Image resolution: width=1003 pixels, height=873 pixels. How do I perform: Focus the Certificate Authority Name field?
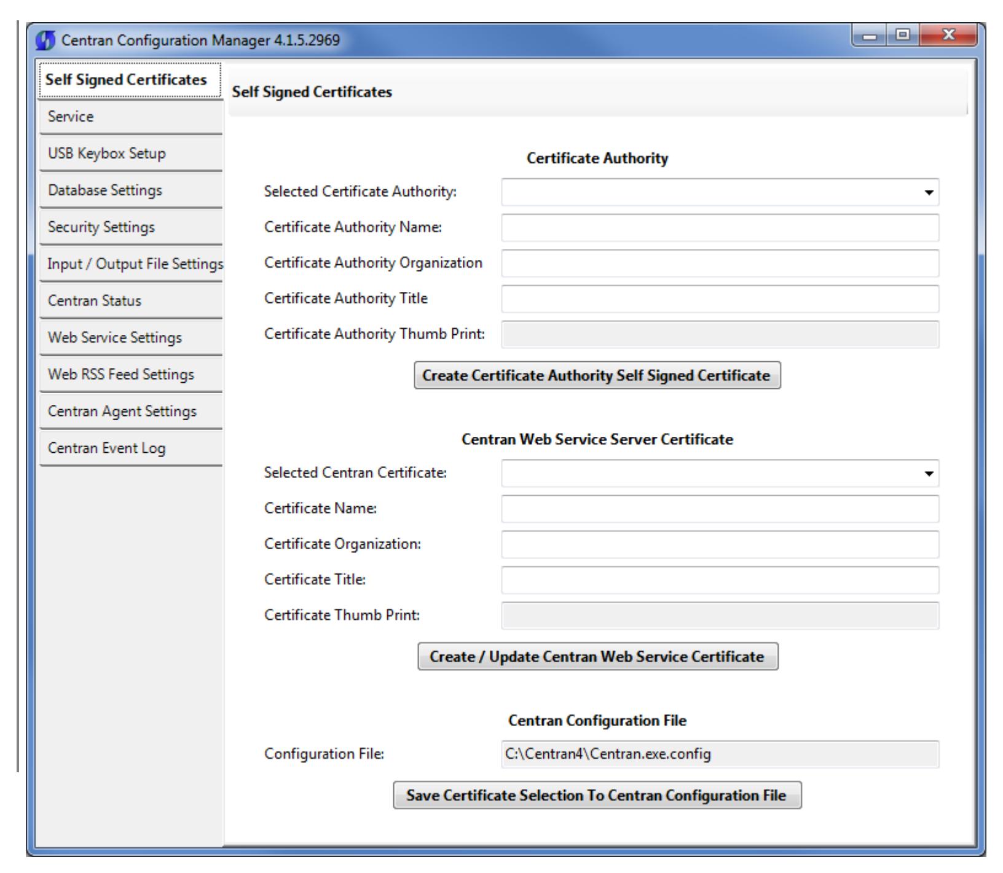(720, 228)
